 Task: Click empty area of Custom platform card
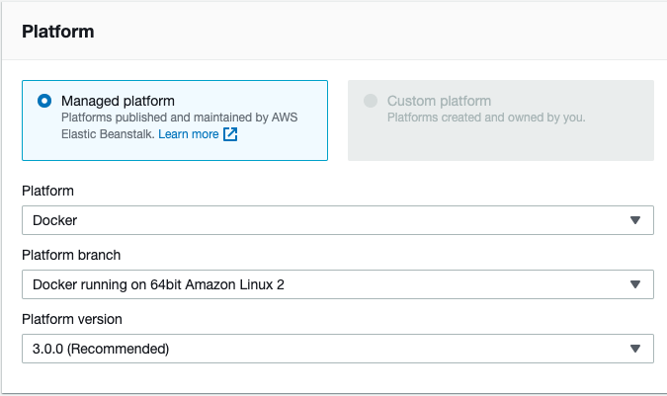tap(553, 143)
